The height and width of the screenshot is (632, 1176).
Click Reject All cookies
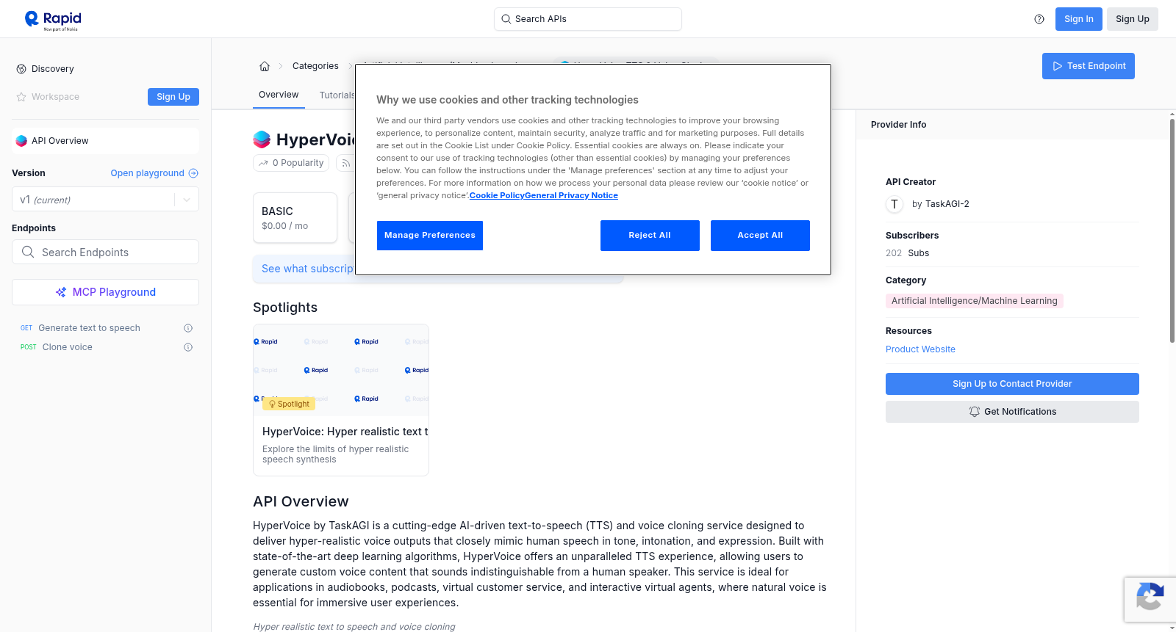[650, 236]
